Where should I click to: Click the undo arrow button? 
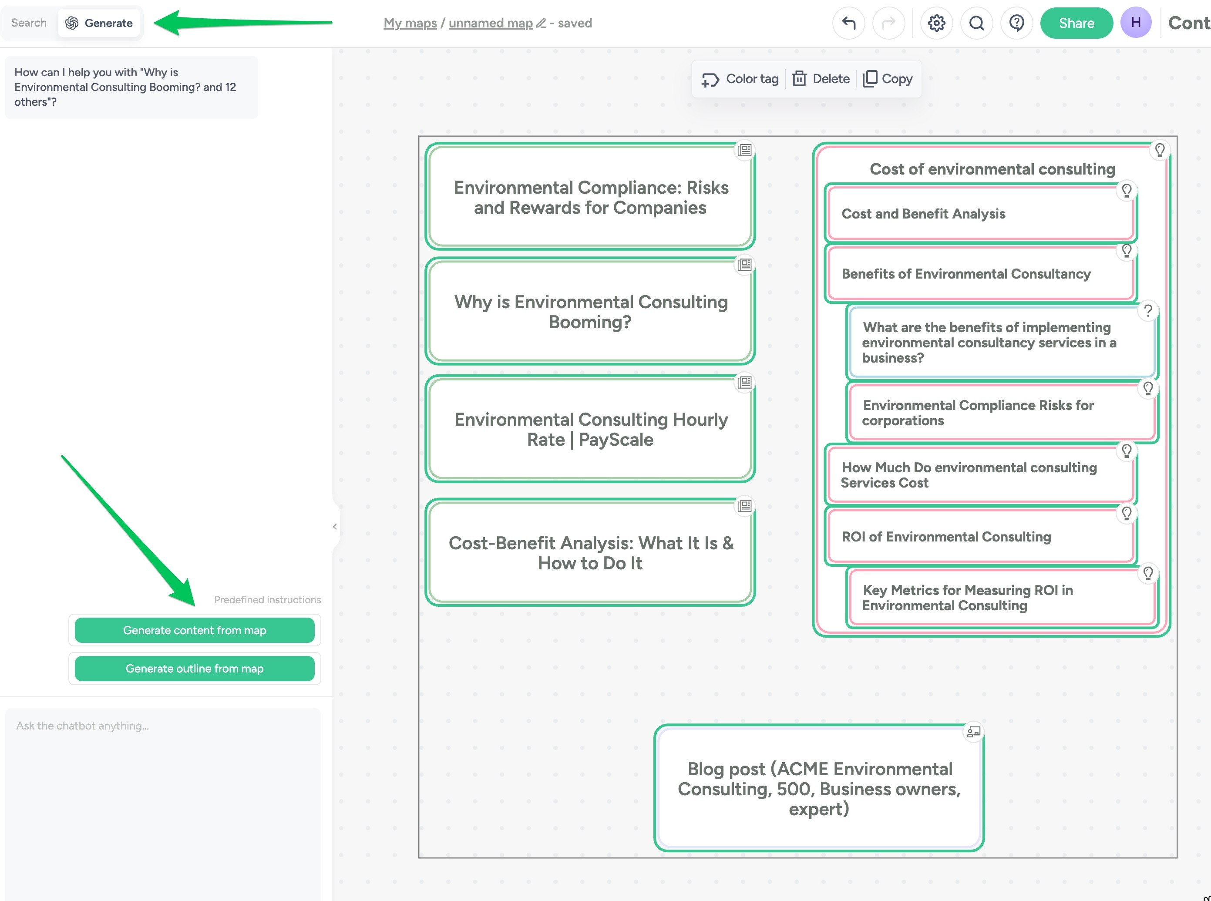849,23
